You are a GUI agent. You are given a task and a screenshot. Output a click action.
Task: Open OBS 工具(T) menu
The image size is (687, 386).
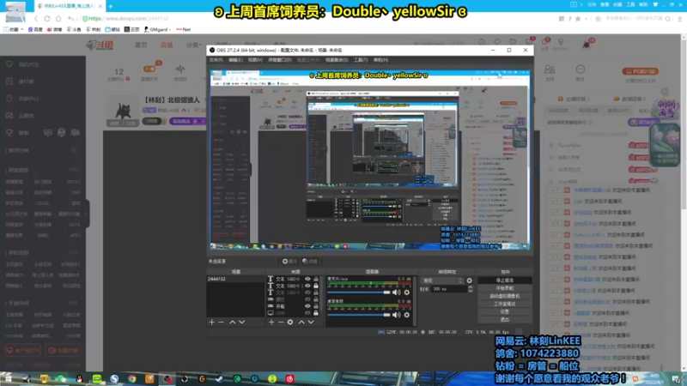click(x=360, y=60)
